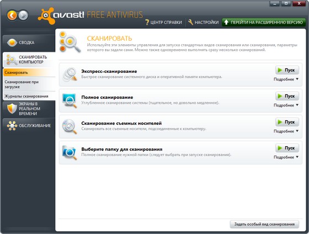309x234 pixels.
Task: Click Задать особый вид сканирования button
Action: point(264,224)
